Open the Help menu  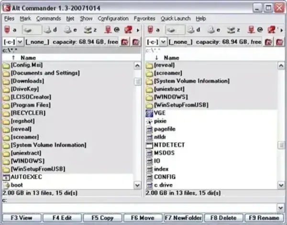point(201,19)
